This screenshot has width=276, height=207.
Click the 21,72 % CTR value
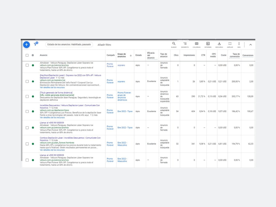click(x=202, y=96)
